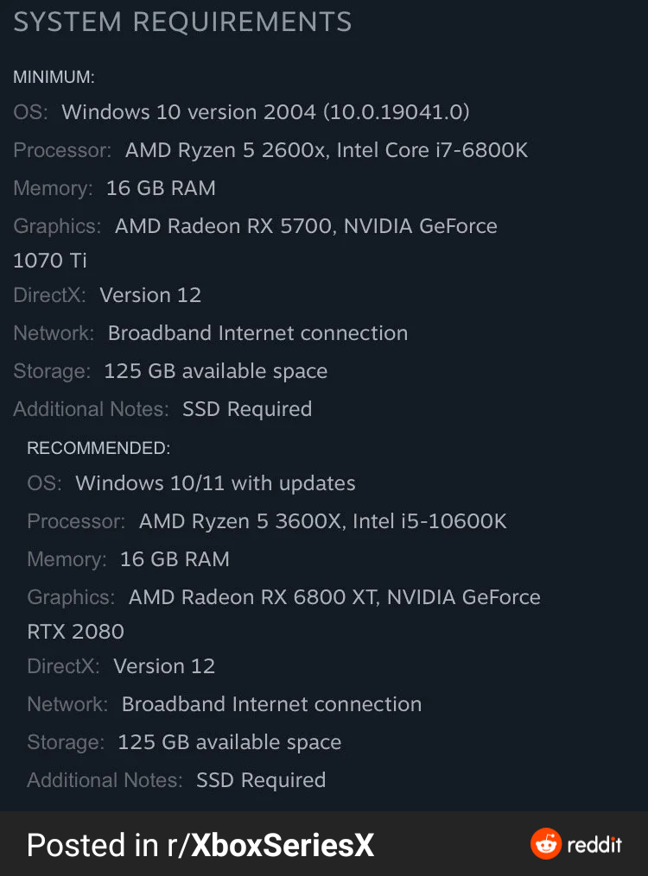The width and height of the screenshot is (648, 876).
Task: Click the recommended SSD Required note
Action: point(261,780)
